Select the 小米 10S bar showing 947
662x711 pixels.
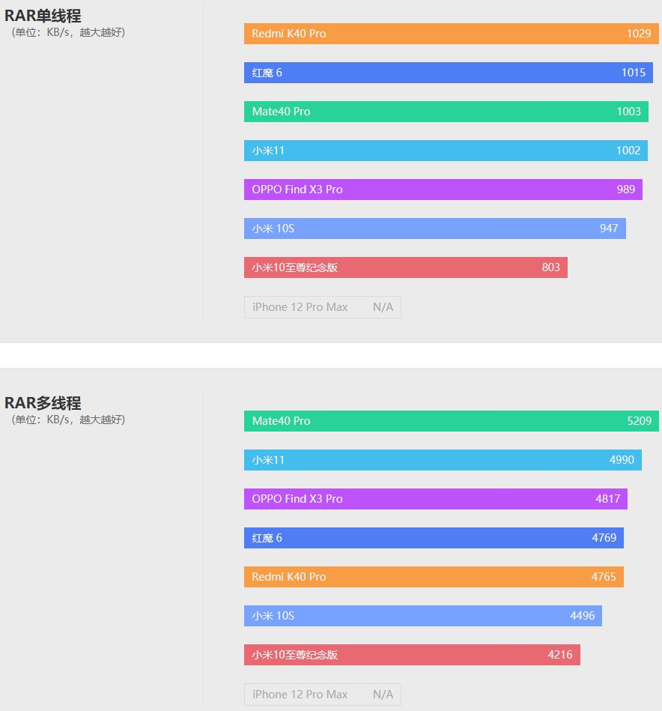(435, 229)
